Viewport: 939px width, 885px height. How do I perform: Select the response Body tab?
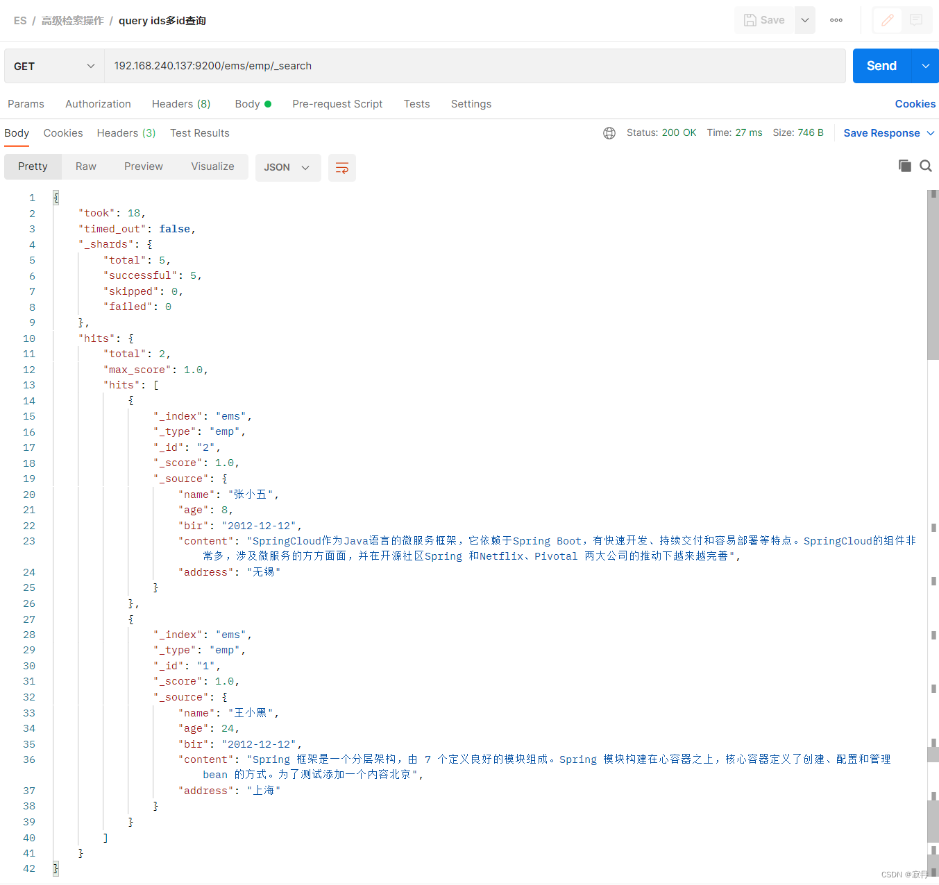pyautogui.click(x=17, y=133)
